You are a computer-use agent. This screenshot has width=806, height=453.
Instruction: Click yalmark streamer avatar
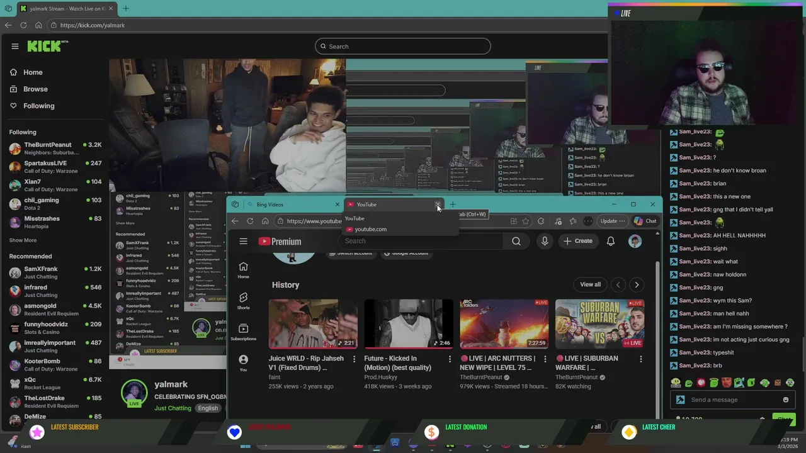coord(133,393)
